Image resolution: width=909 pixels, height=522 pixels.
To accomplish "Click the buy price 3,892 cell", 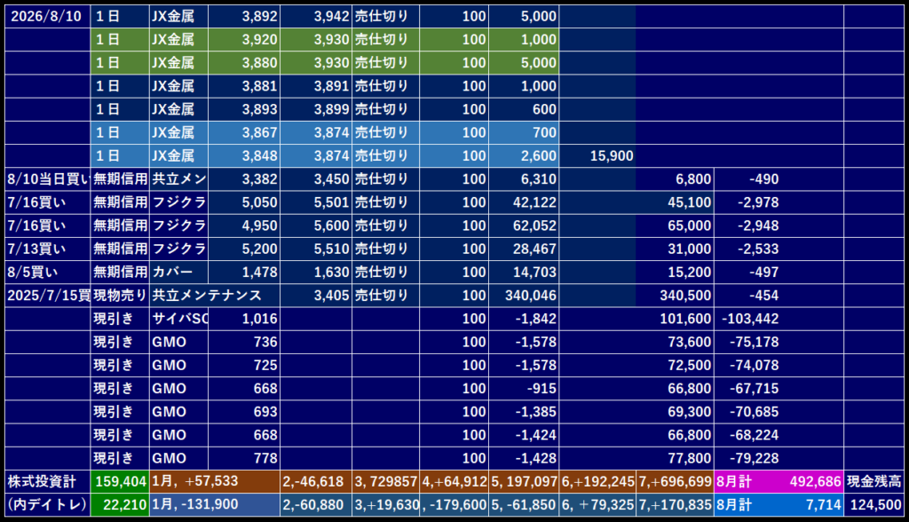I will [x=244, y=16].
